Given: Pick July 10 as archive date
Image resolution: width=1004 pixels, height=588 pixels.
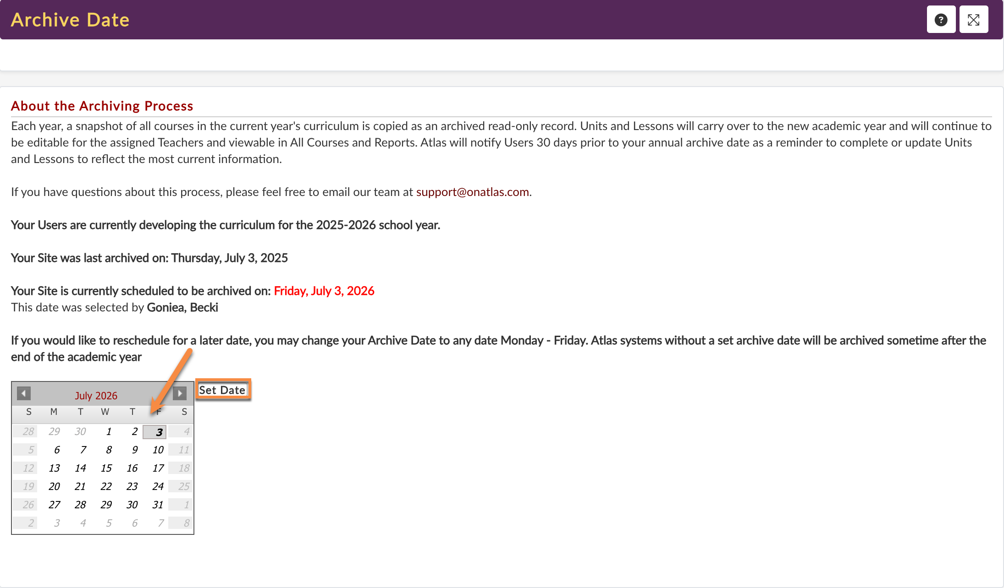Looking at the screenshot, I should (158, 450).
